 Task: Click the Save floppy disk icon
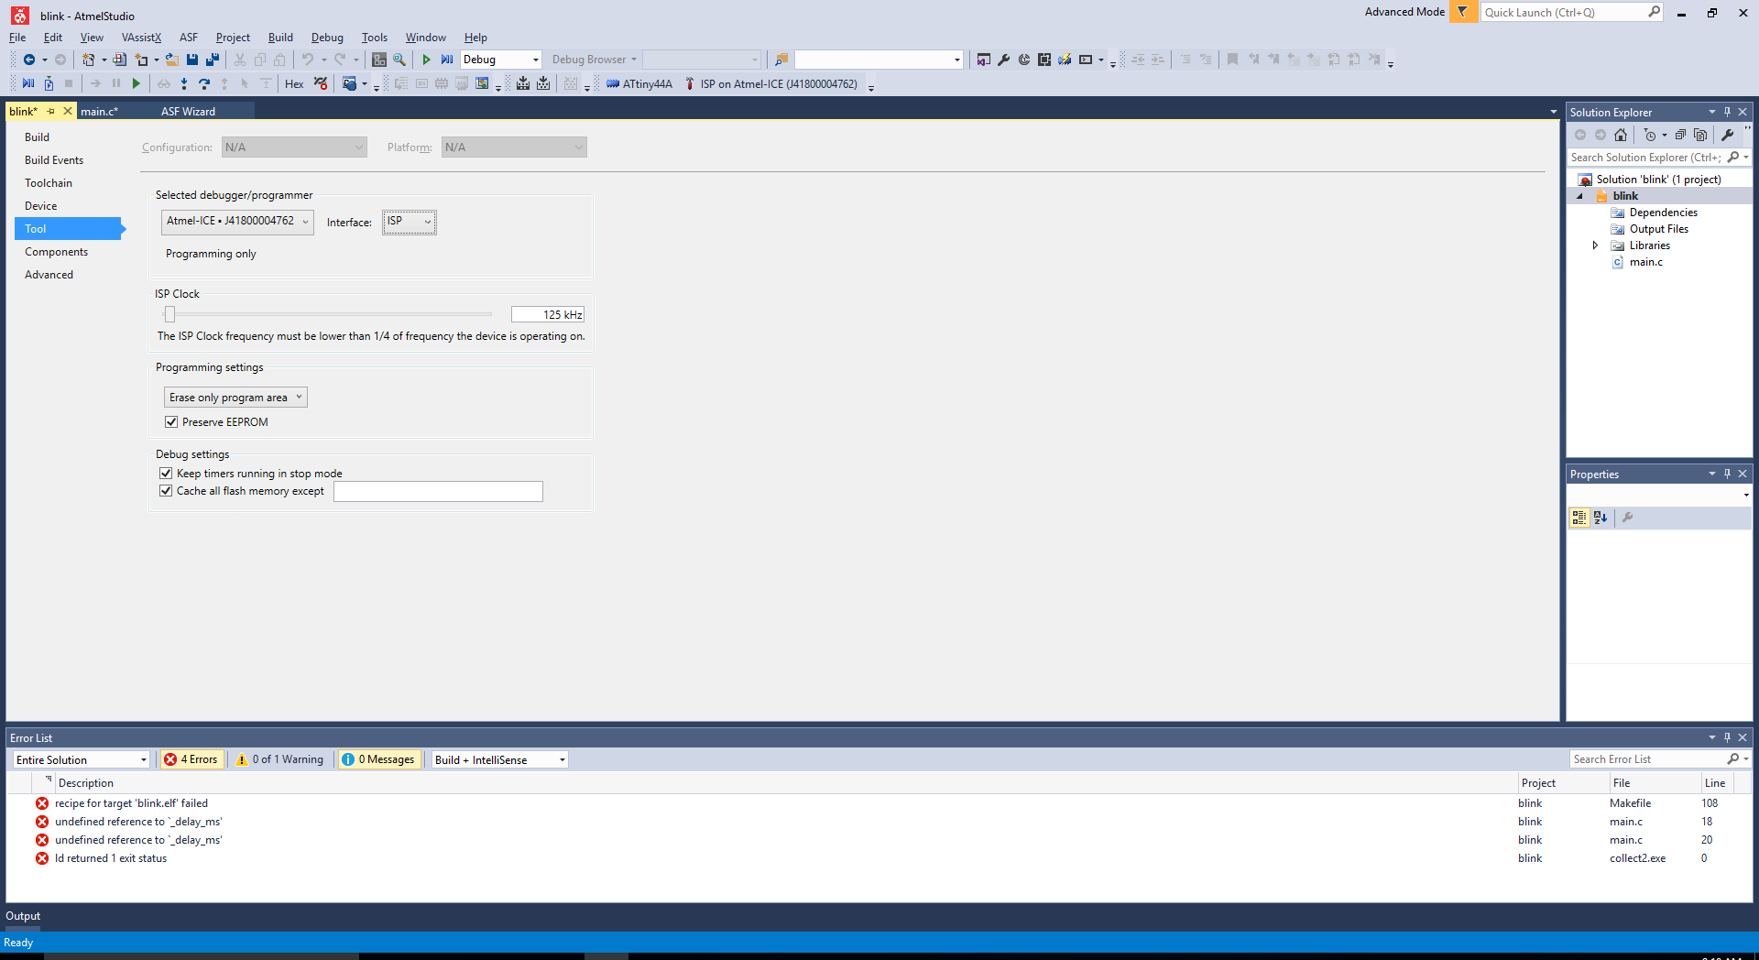tap(192, 60)
